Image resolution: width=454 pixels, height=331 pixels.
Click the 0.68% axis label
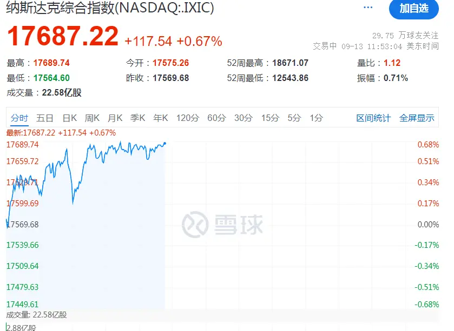click(428, 144)
